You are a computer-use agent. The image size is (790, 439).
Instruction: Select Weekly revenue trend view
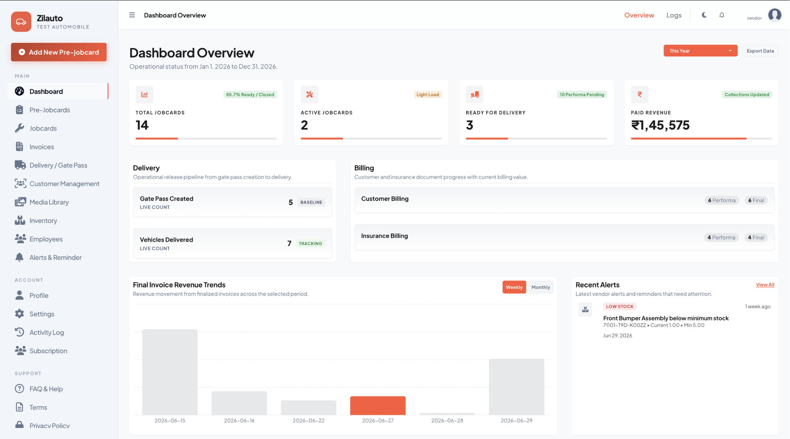[514, 287]
